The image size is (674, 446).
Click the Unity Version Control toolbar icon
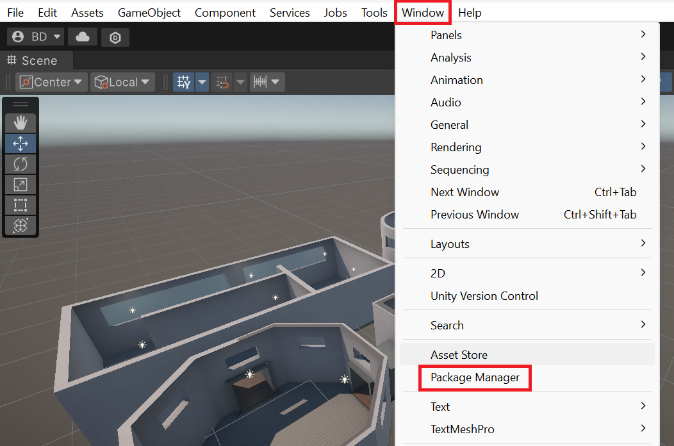pyautogui.click(x=115, y=37)
